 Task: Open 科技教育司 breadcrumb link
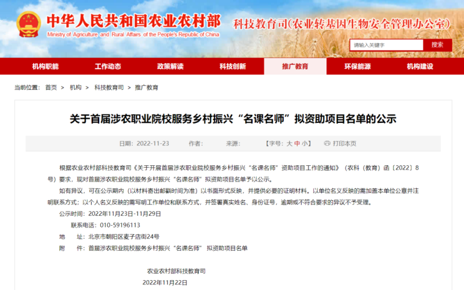108,88
